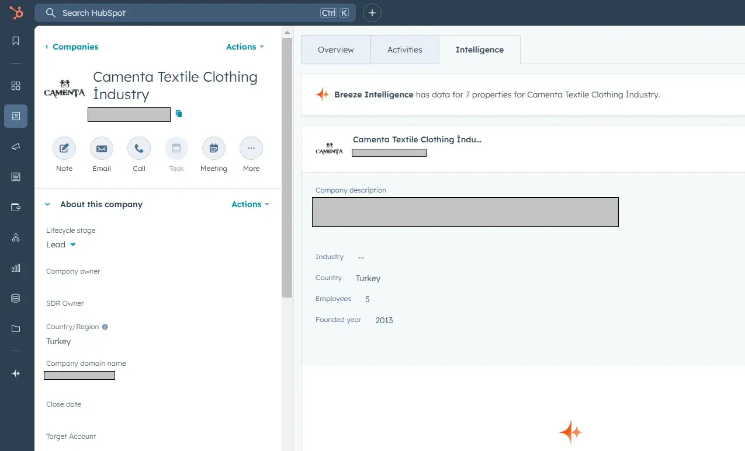This screenshot has width=745, height=451.
Task: Open the Email compose icon
Action: coord(101,148)
